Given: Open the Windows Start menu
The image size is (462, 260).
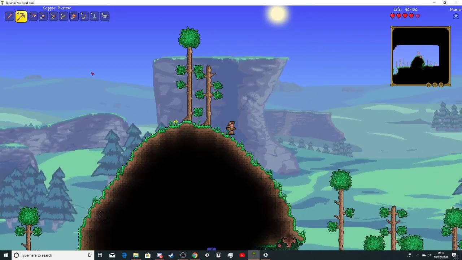Looking at the screenshot, I should coord(5,255).
